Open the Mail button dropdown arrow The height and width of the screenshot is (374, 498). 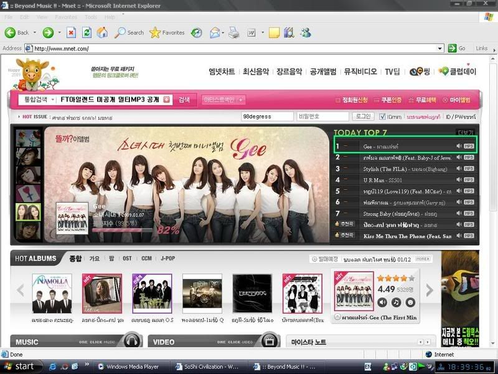(223, 32)
